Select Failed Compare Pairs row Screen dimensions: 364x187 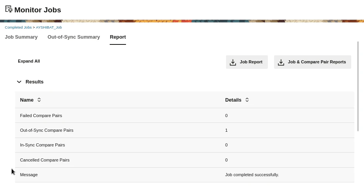click(185, 116)
